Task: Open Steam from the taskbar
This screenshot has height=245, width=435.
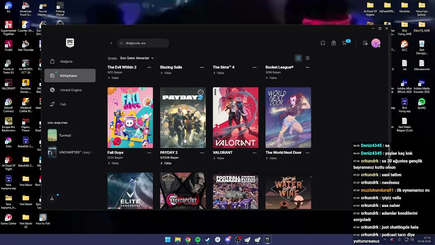Action: coord(208,240)
